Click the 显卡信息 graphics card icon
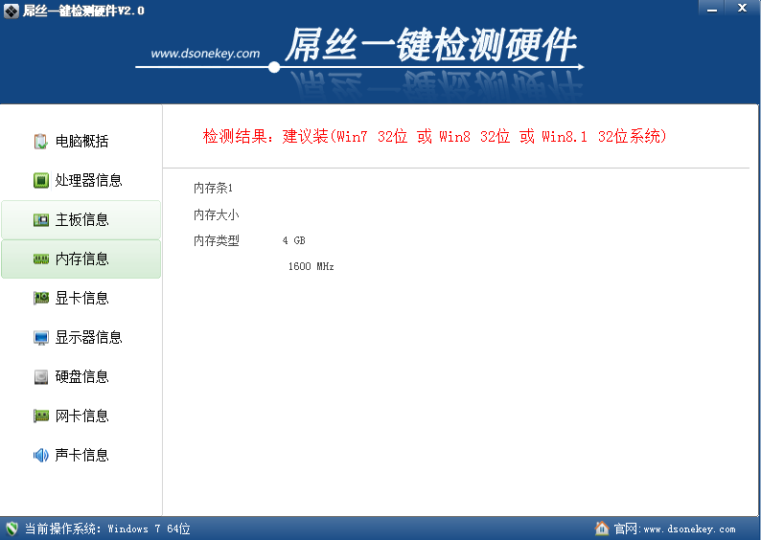Screen dimensions: 761x540 click(x=41, y=299)
